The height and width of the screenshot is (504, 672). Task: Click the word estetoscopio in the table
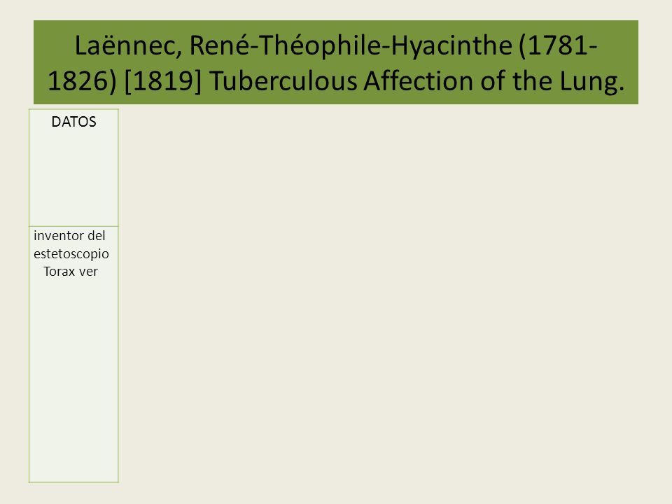tap(71, 253)
